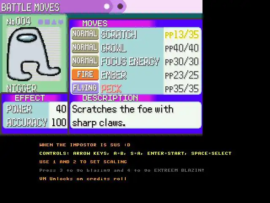Click the PP40/40 value

coord(182,48)
